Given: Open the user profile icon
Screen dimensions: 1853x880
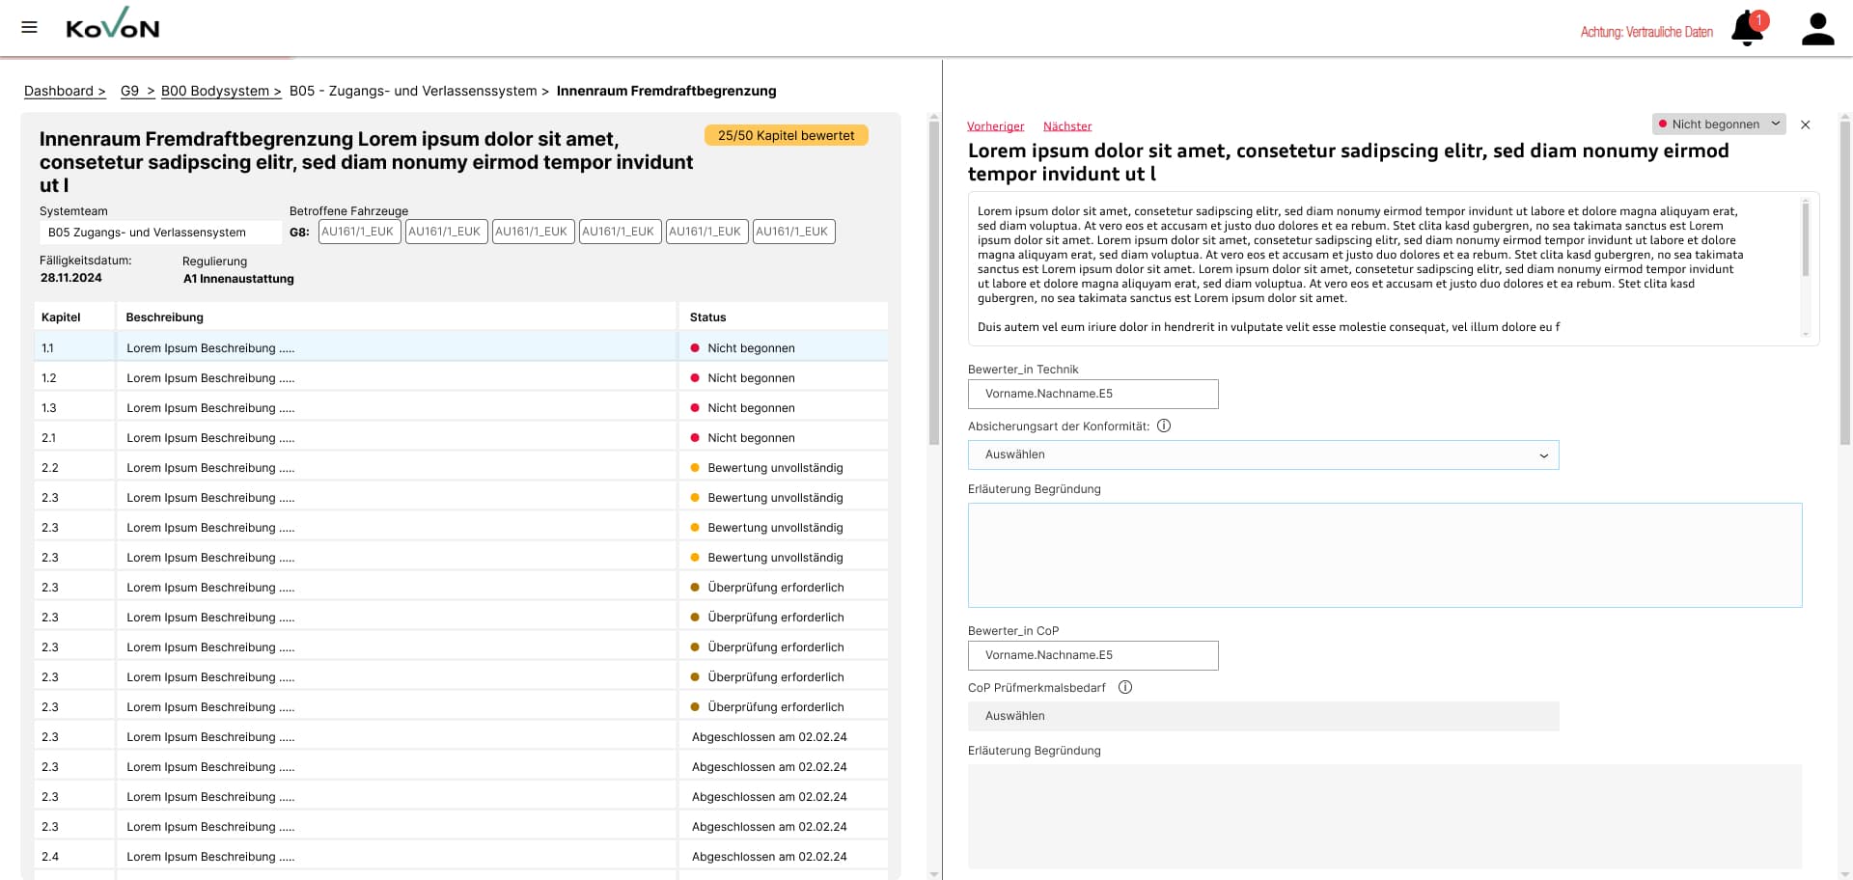Looking at the screenshot, I should [1817, 29].
